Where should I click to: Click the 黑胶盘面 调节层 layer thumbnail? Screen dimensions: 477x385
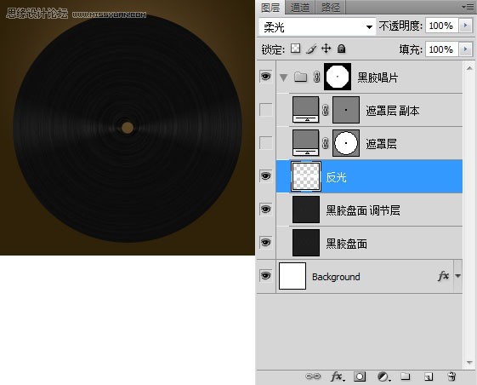(x=306, y=210)
